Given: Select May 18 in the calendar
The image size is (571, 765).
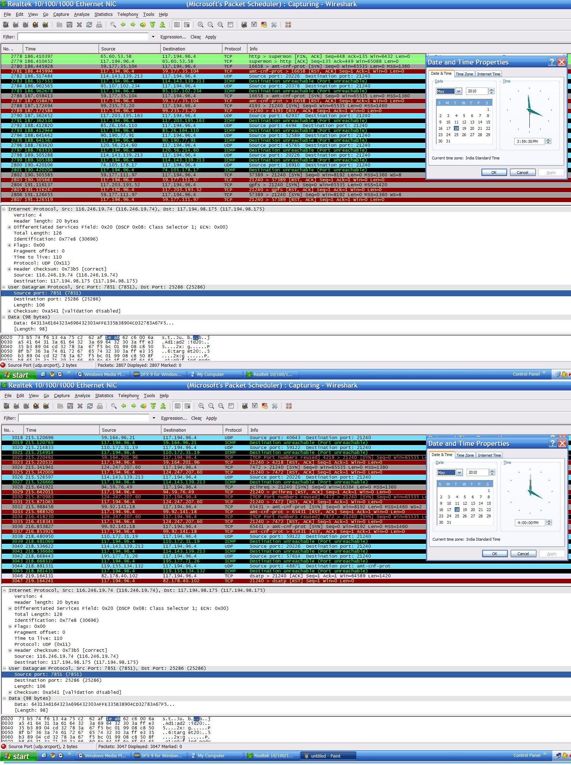Looking at the screenshot, I should click(x=456, y=128).
